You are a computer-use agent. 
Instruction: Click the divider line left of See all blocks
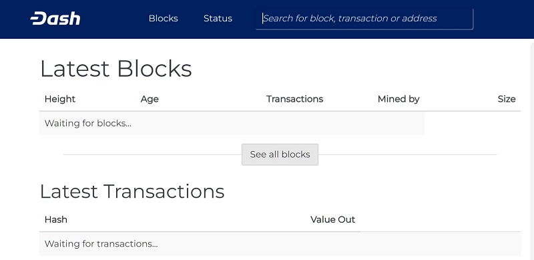(153, 154)
